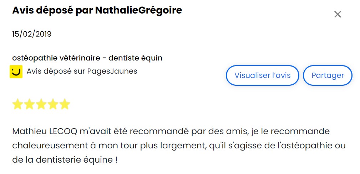The height and width of the screenshot is (174, 360).
Task: Click the yellow PagesJaunes smiley logo
Action: (x=16, y=72)
